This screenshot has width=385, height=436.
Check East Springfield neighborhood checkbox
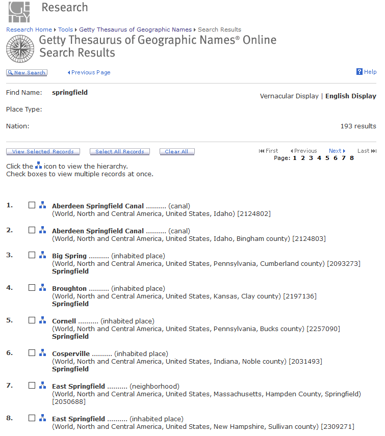(32, 386)
